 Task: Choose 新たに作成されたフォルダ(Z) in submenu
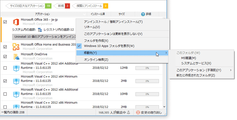(196, 75)
